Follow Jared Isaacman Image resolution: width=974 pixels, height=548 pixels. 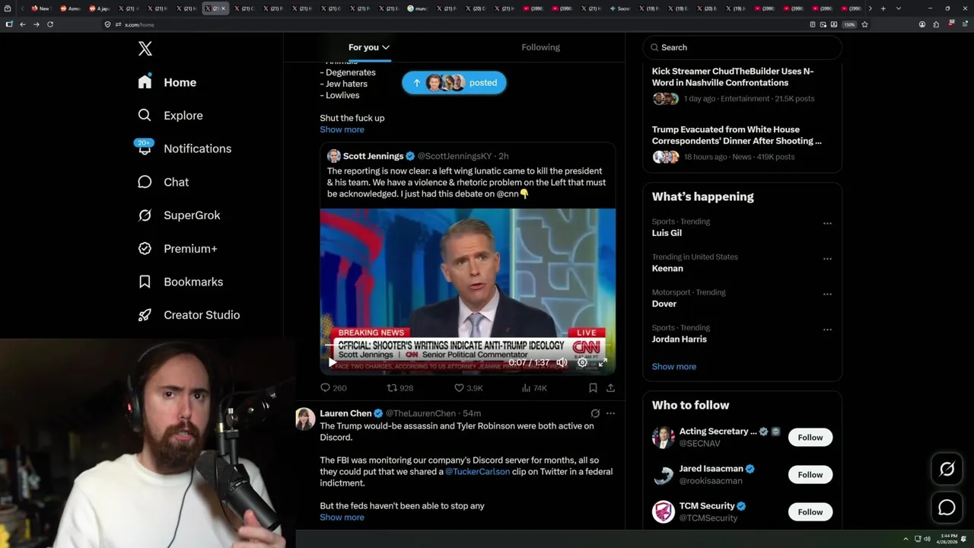tap(810, 475)
